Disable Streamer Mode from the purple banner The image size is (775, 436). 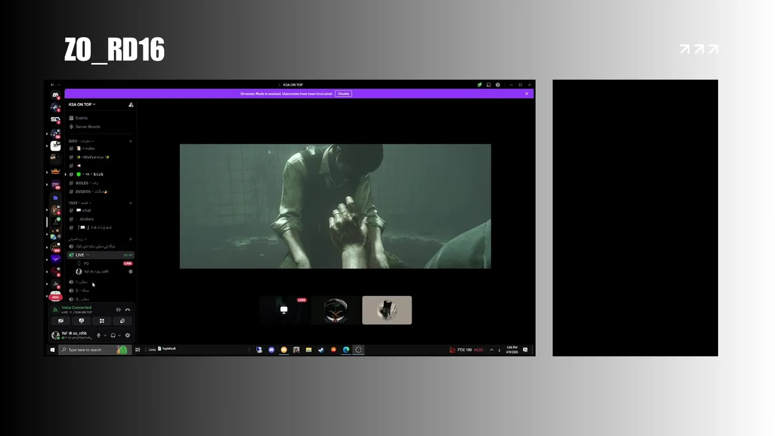tap(343, 94)
